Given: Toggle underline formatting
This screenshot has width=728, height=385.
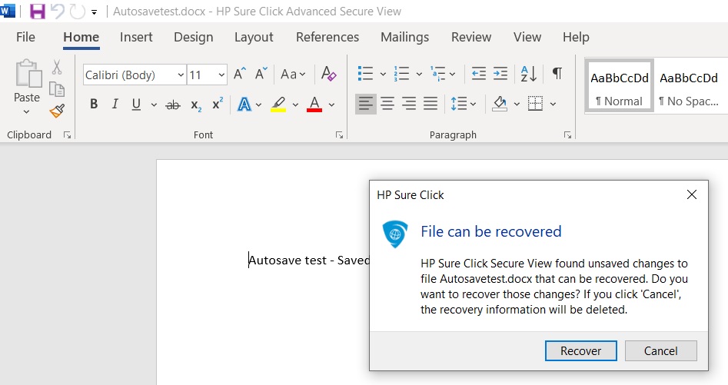Looking at the screenshot, I should click(136, 105).
